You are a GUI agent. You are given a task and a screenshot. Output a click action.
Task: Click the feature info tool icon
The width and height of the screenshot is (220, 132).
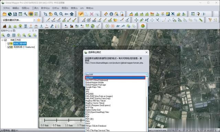tap(111, 14)
